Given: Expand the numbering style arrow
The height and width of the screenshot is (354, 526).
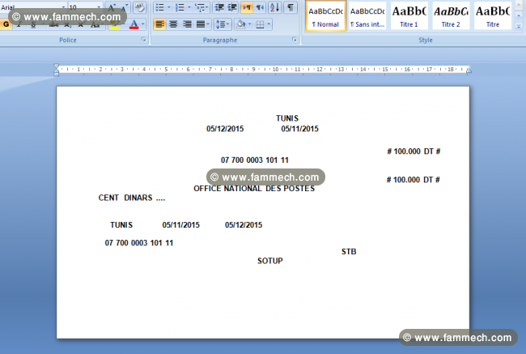Looking at the screenshot, I should [x=189, y=7].
